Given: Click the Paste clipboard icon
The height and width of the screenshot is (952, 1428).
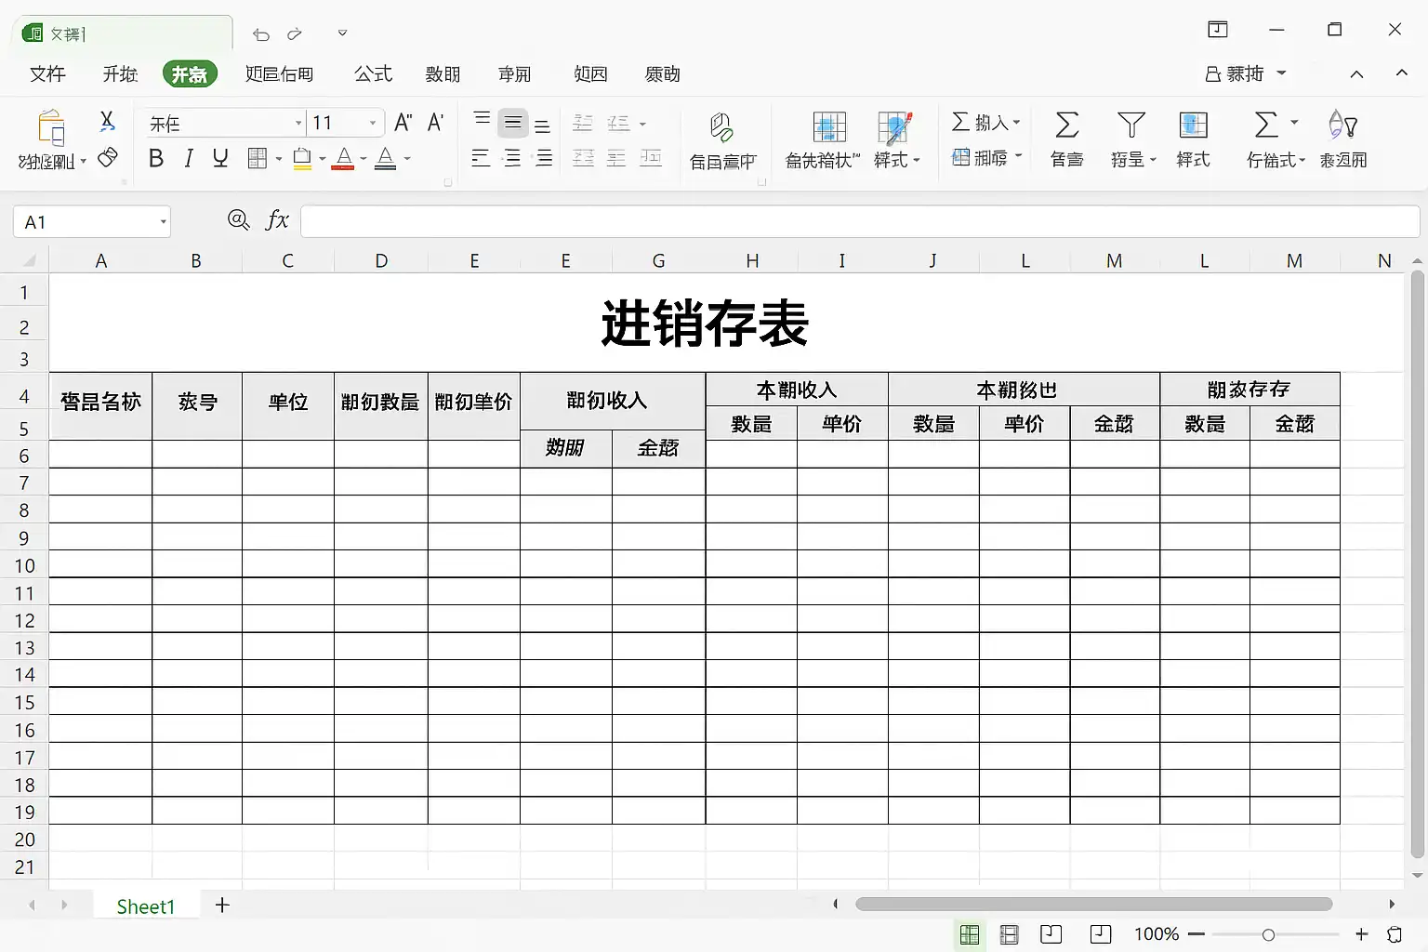Looking at the screenshot, I should 50,128.
